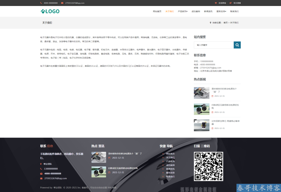Click 成功案例 in footer quick navigation
Screen dimensions: 281x192
pos(170,165)
